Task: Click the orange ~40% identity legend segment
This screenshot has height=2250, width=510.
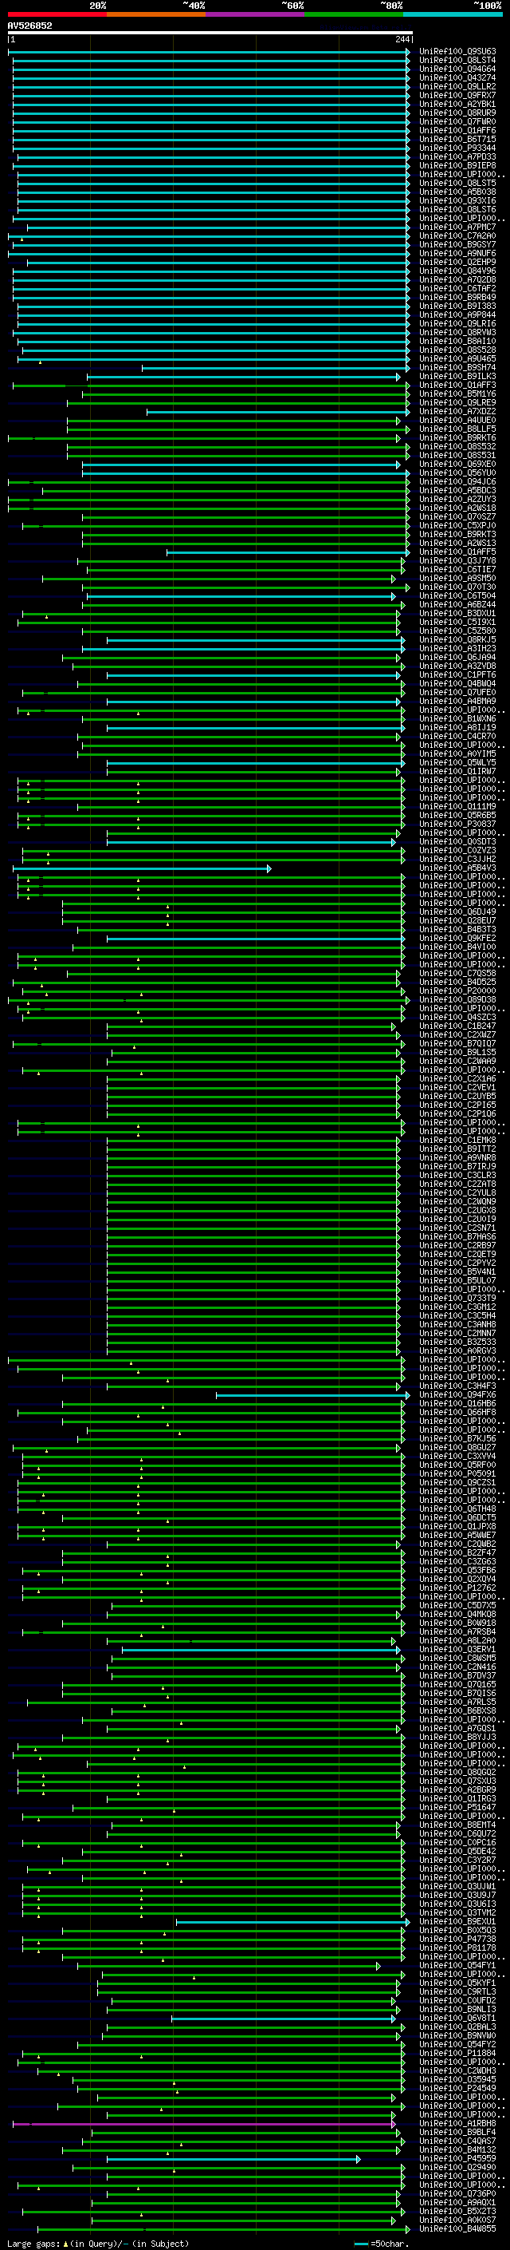Action: tap(156, 14)
